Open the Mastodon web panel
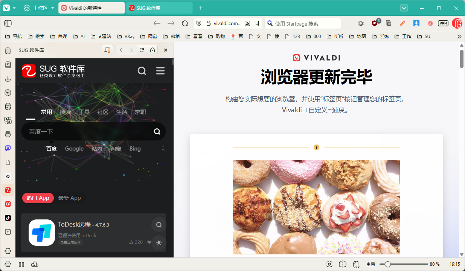 point(8,148)
